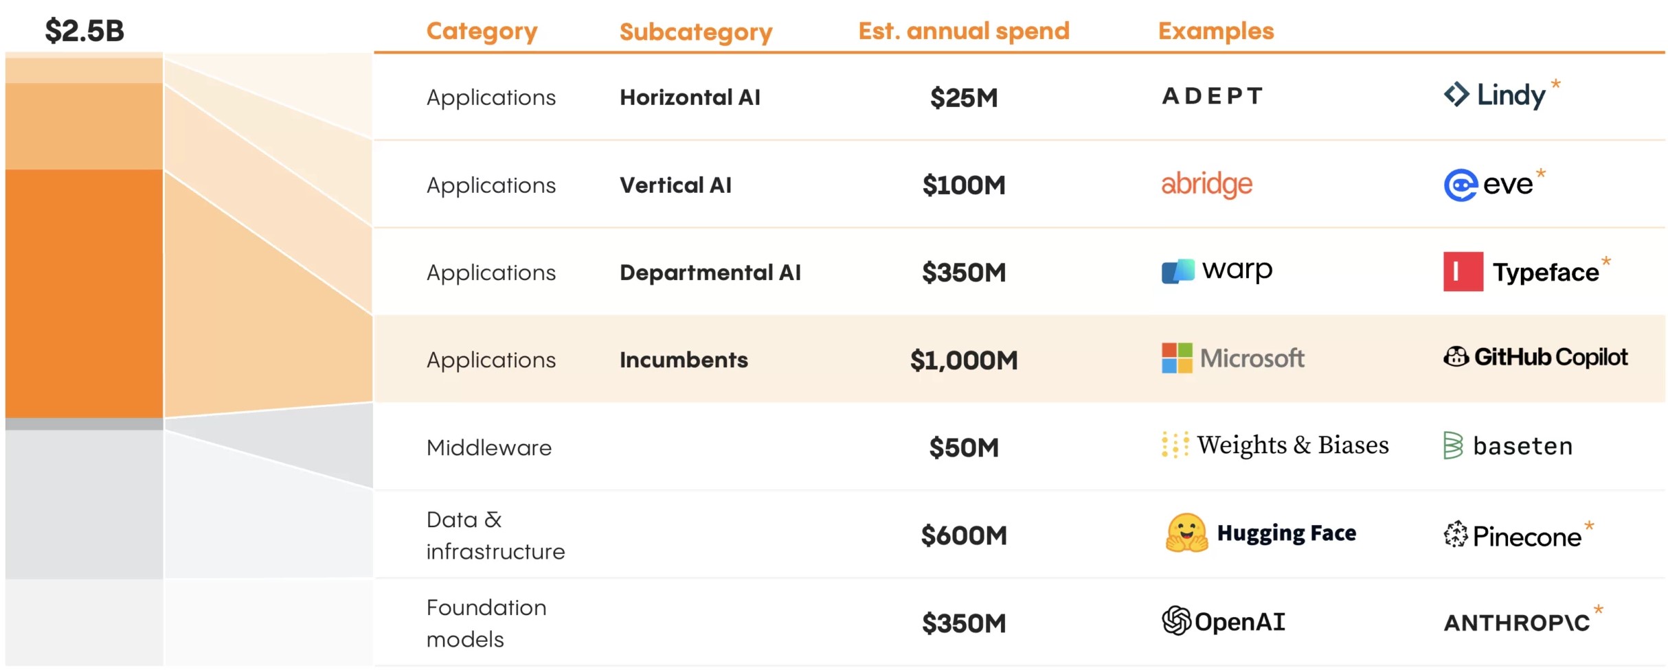Click the ADEPT example name

click(1213, 96)
